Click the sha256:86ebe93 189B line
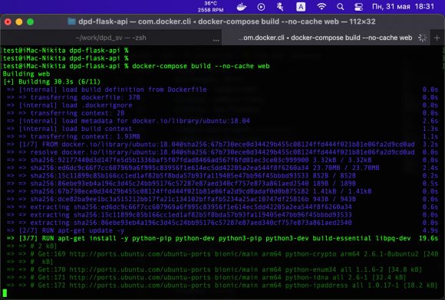445x300 pixels. click(x=181, y=184)
